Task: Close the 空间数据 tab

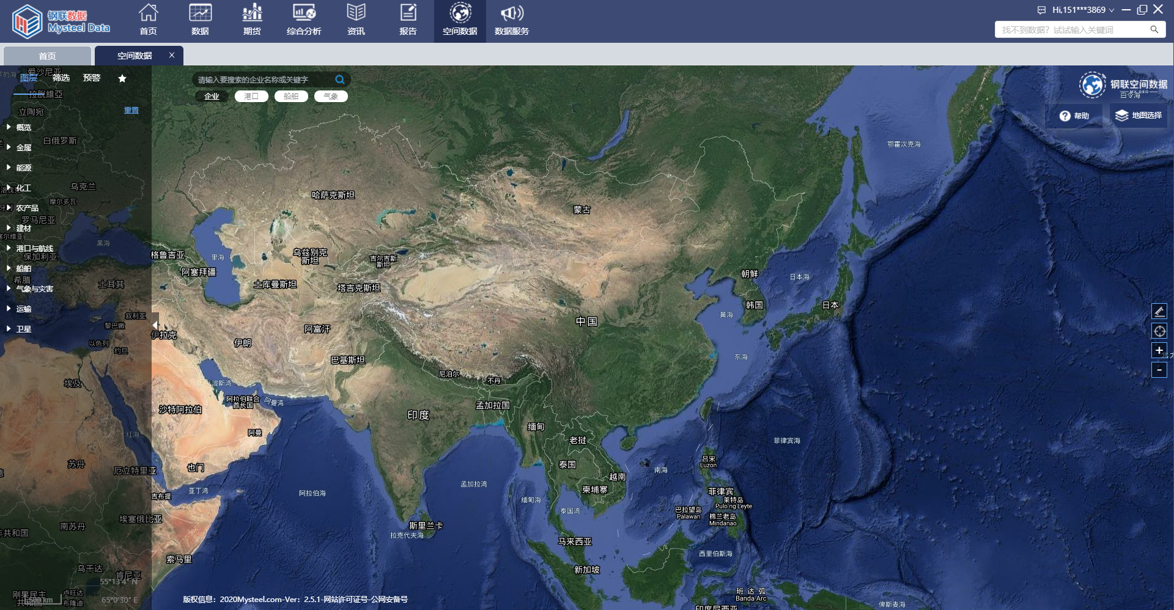Action: [172, 55]
